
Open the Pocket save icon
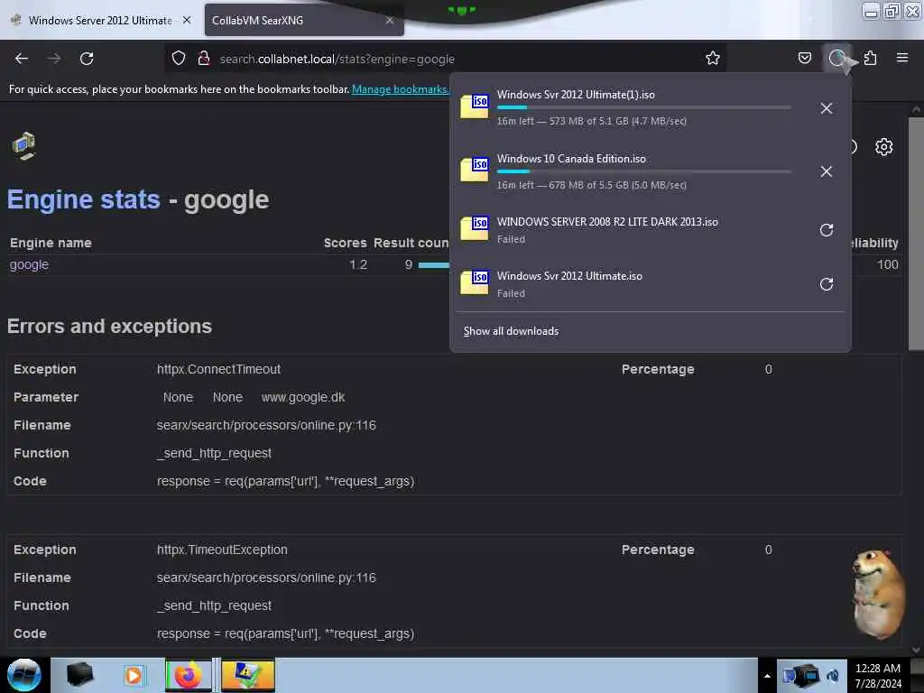(x=804, y=59)
